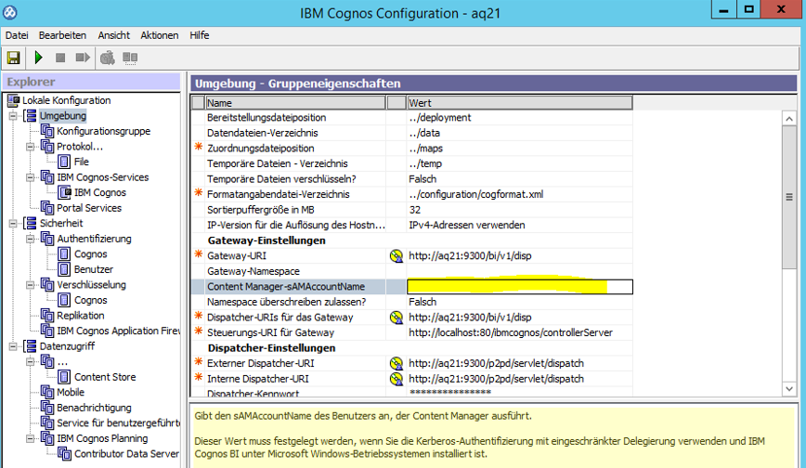Click the properties list scrollbar down arrow
The image size is (806, 468).
[789, 389]
